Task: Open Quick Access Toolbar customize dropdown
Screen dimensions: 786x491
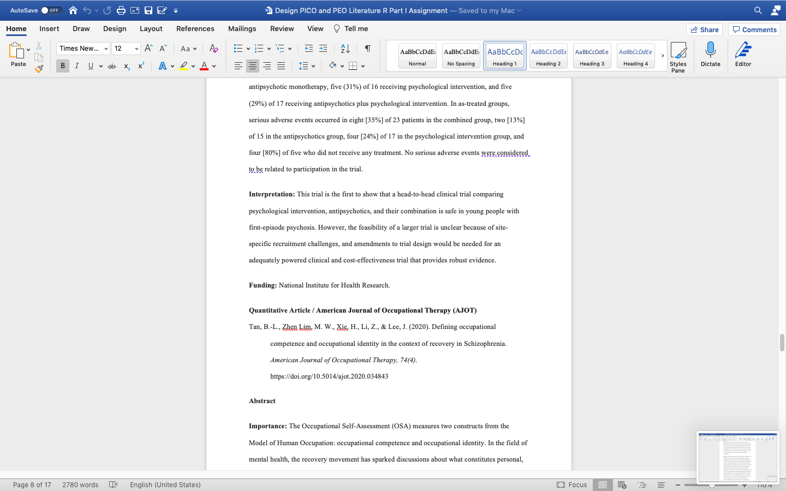Action: (x=176, y=10)
